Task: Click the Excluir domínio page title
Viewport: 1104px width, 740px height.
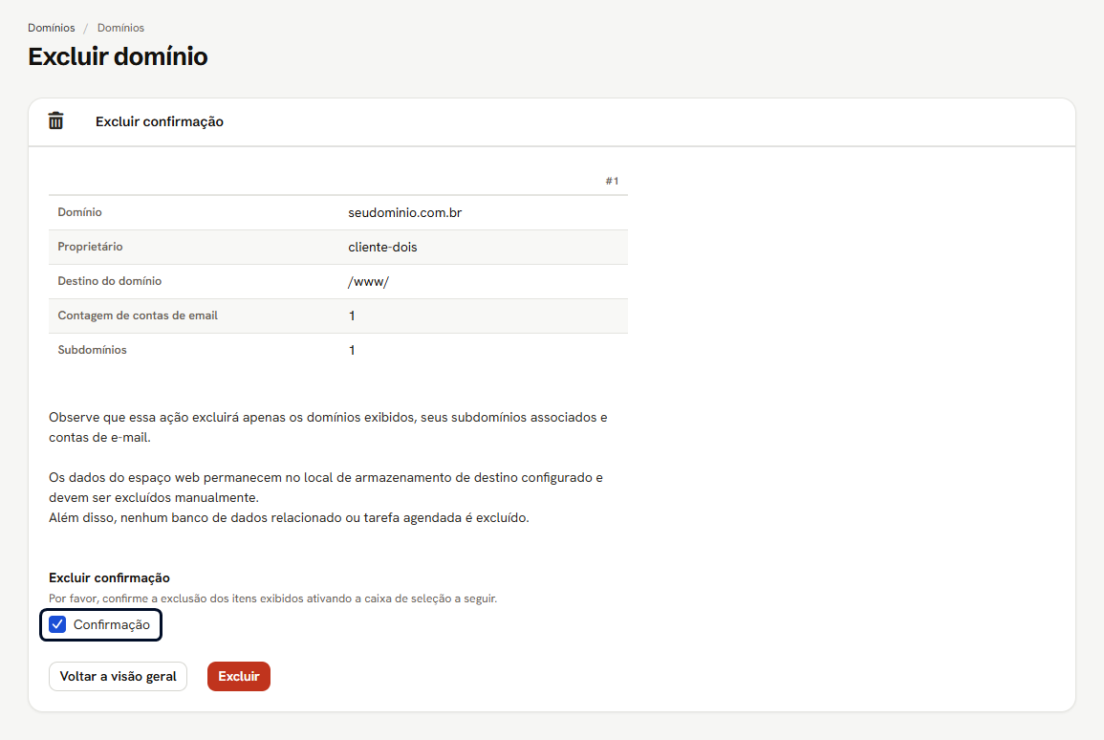Action: tap(118, 56)
